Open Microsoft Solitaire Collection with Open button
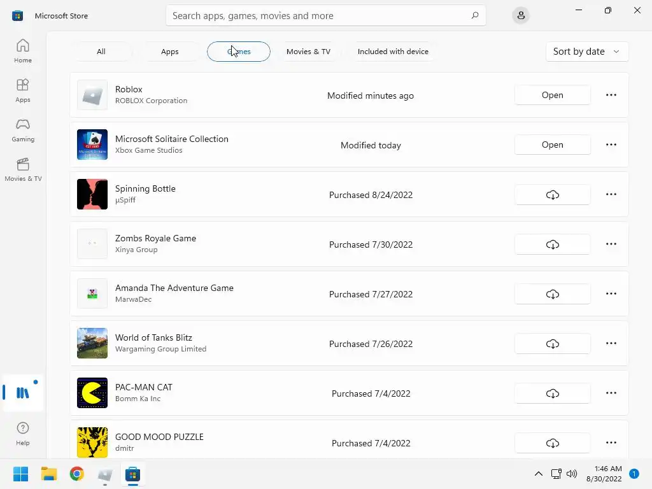 pos(552,145)
